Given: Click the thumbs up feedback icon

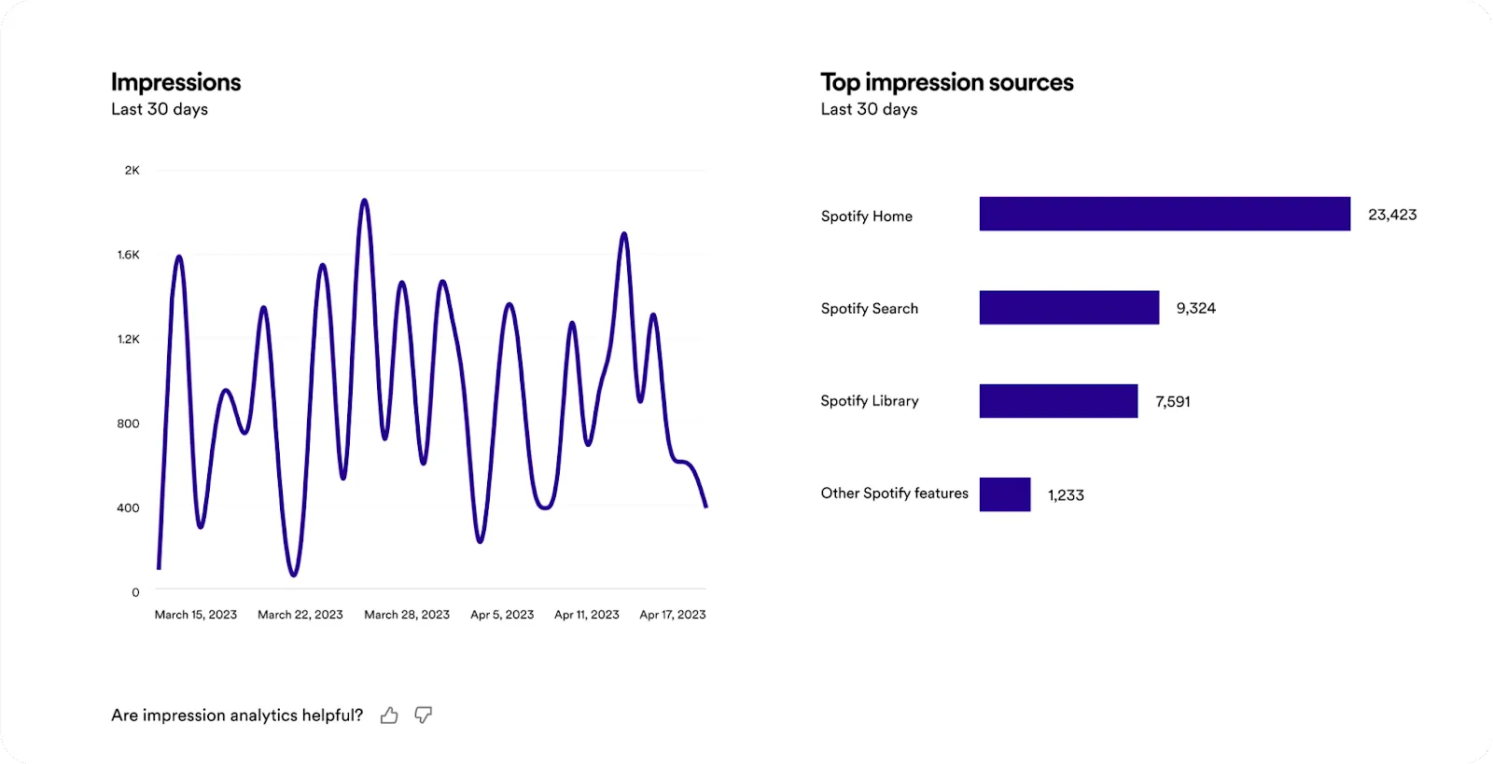Looking at the screenshot, I should (x=389, y=715).
